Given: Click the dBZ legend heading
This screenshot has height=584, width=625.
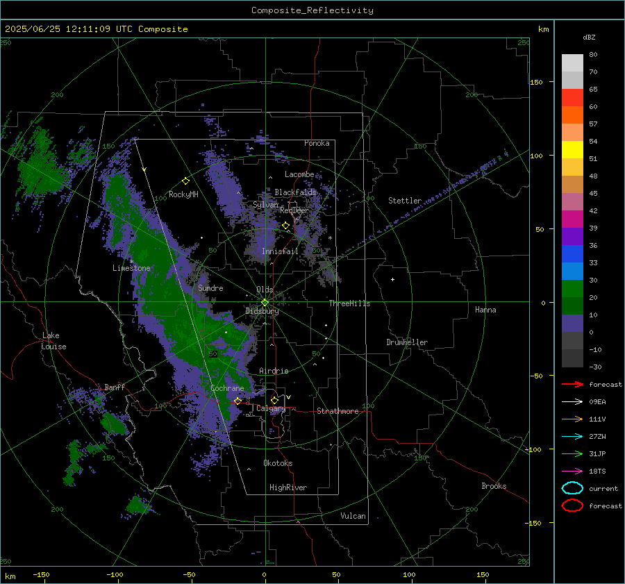Looking at the screenshot, I should 589,37.
